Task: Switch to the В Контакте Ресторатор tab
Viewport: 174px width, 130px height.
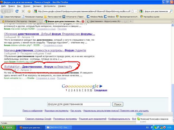Action: pos(21,21)
